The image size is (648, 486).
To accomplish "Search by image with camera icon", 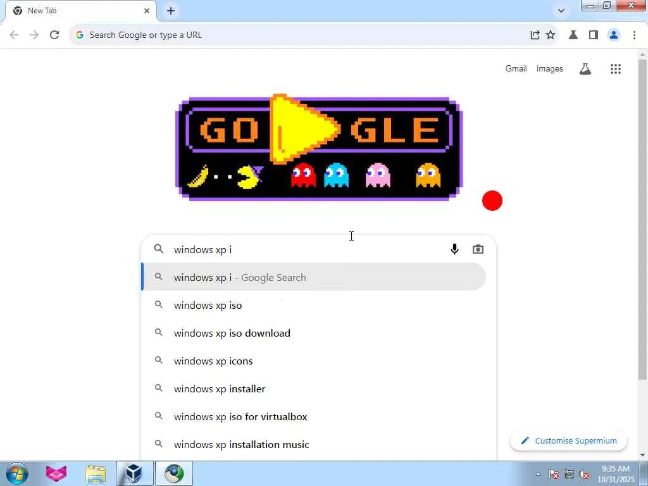I will pos(478,249).
